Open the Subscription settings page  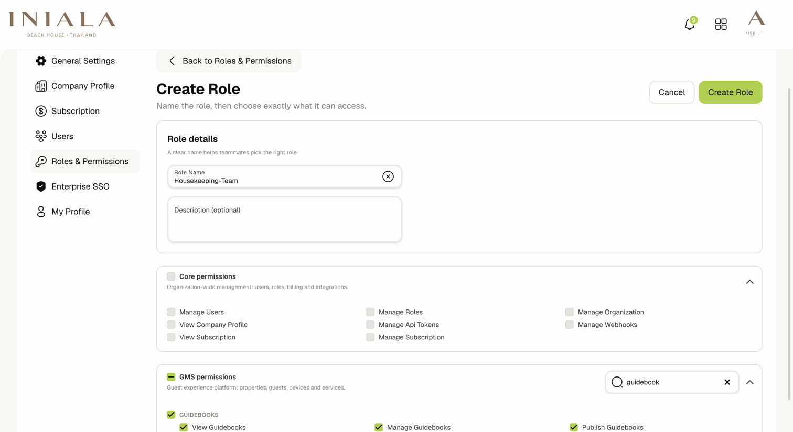85,111
